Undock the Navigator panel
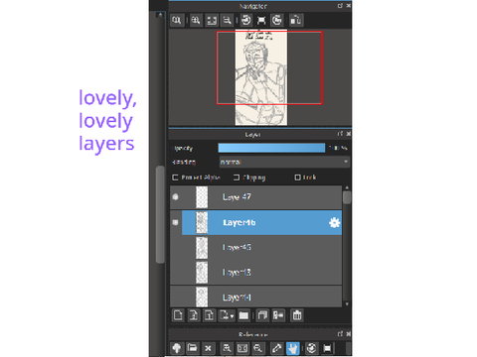The width and height of the screenshot is (477, 357). coord(340,6)
